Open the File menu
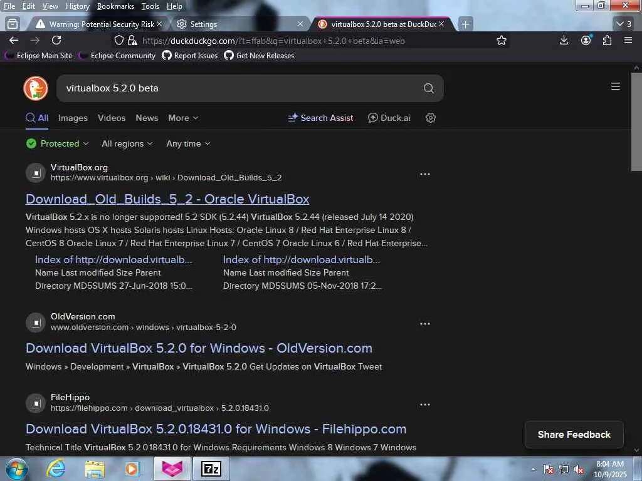The width and height of the screenshot is (642, 481). 9,6
